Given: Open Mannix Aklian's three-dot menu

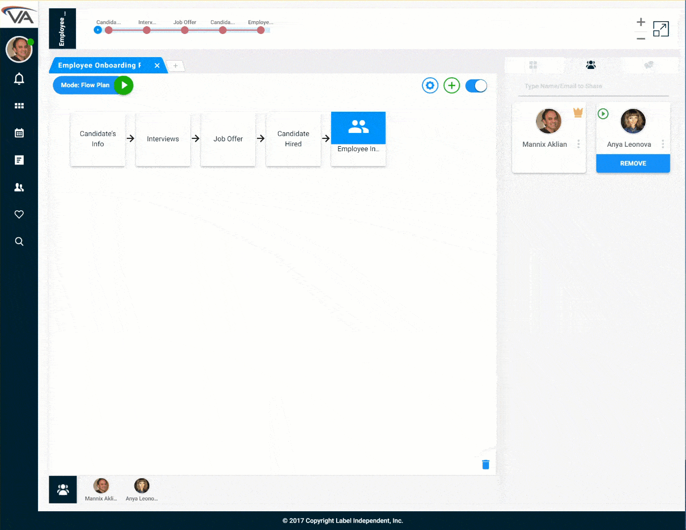Looking at the screenshot, I should [x=579, y=144].
